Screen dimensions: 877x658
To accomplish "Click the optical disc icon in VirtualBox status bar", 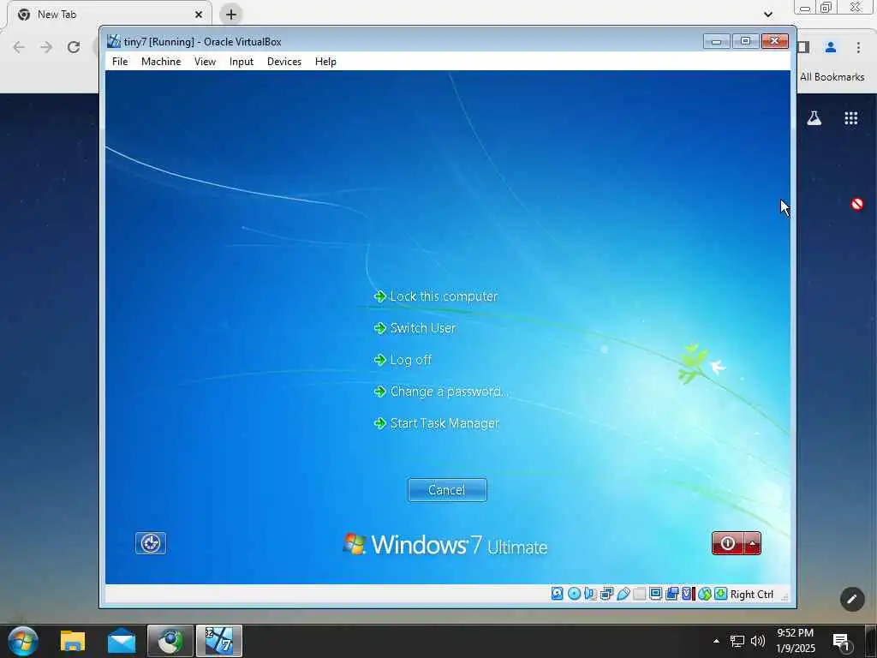I will coord(574,594).
